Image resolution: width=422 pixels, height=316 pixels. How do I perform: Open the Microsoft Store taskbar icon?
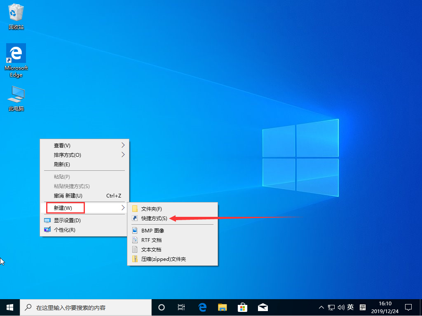point(242,307)
